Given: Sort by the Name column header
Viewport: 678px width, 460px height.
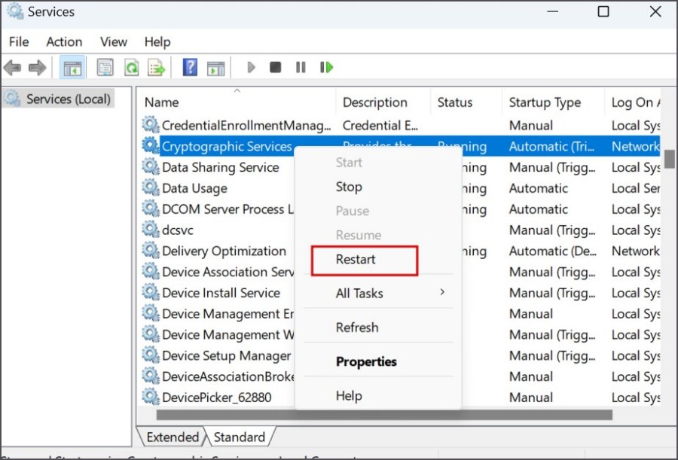Looking at the screenshot, I should pyautogui.click(x=161, y=102).
